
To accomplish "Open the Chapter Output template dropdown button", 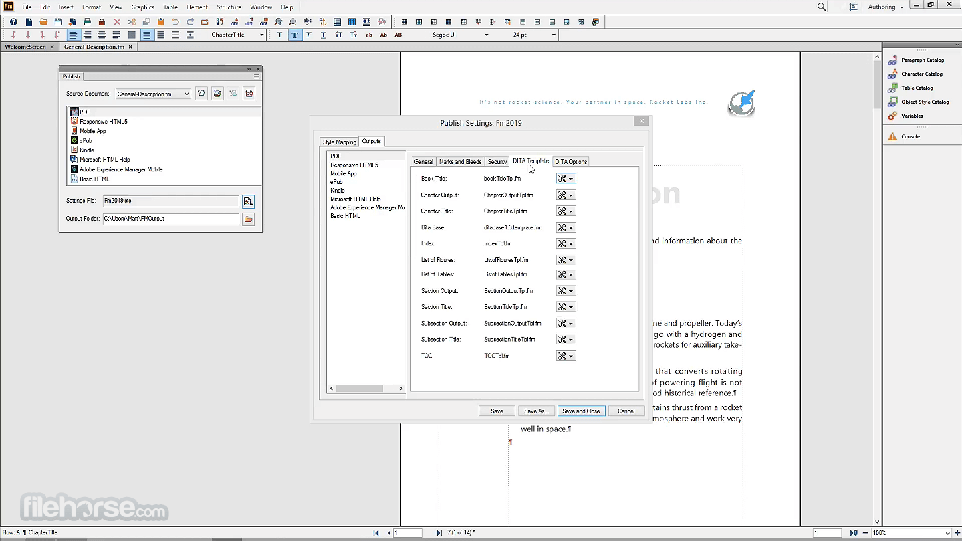I will 566,195.
